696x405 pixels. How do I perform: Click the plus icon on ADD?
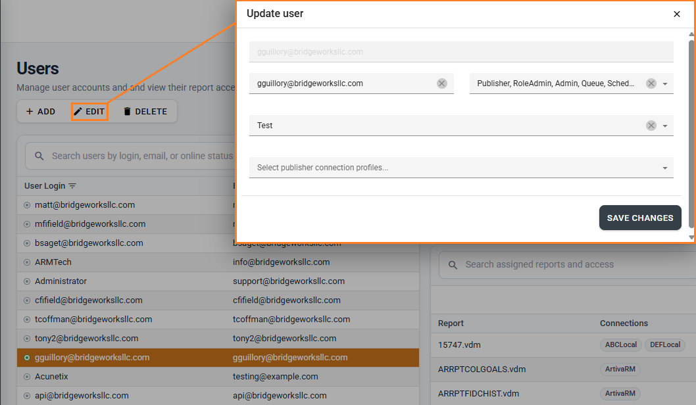coord(30,111)
